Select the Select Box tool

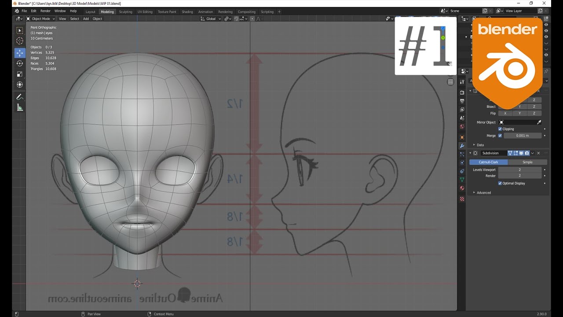point(20,30)
